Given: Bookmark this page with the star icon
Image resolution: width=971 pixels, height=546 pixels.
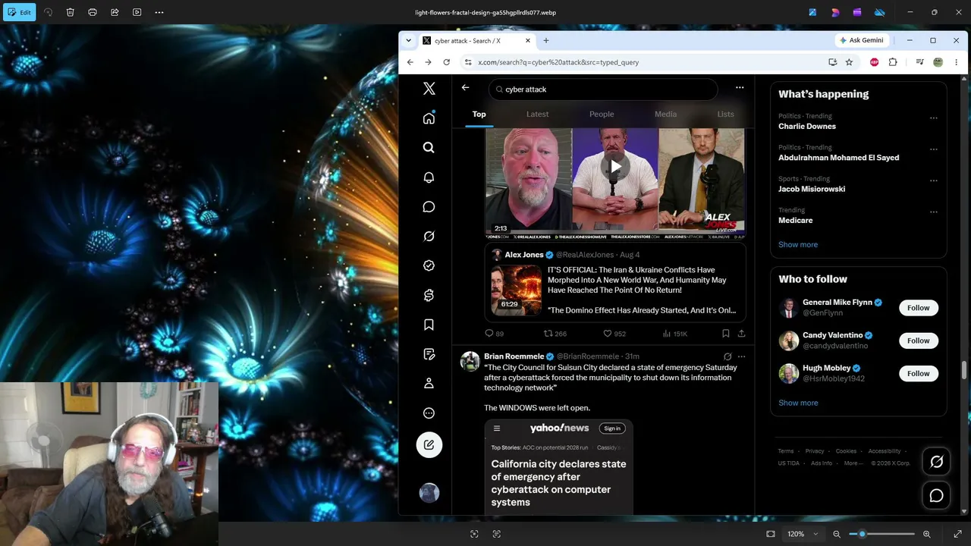Looking at the screenshot, I should [x=850, y=62].
